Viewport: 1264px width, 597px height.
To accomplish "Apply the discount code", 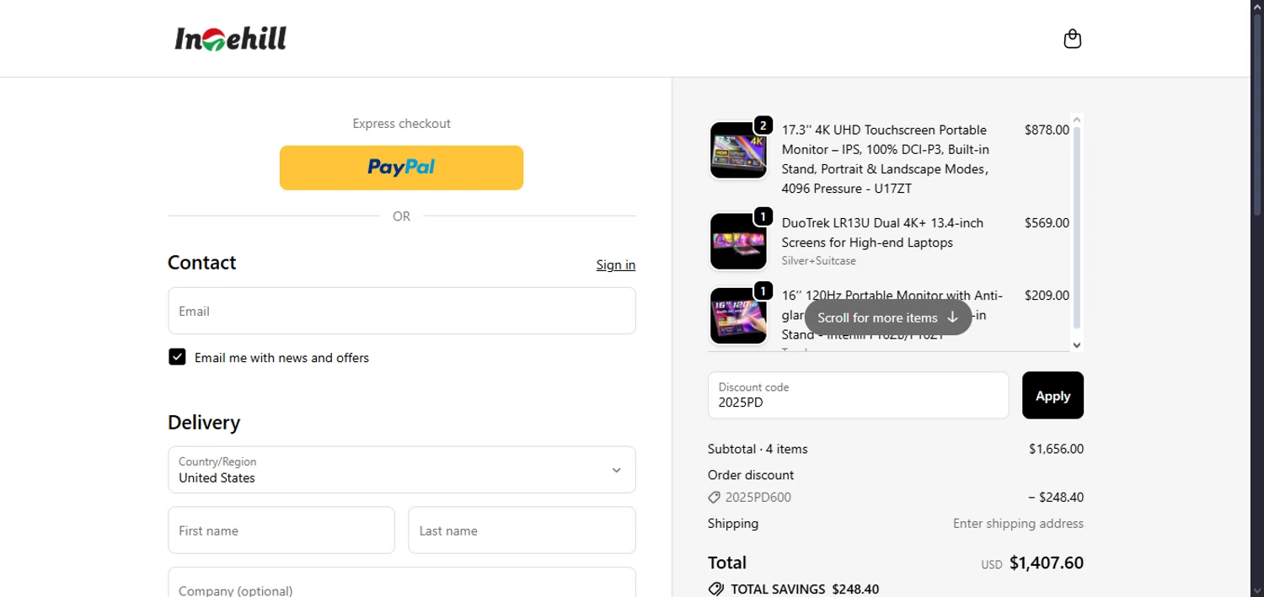I will [x=1052, y=395].
